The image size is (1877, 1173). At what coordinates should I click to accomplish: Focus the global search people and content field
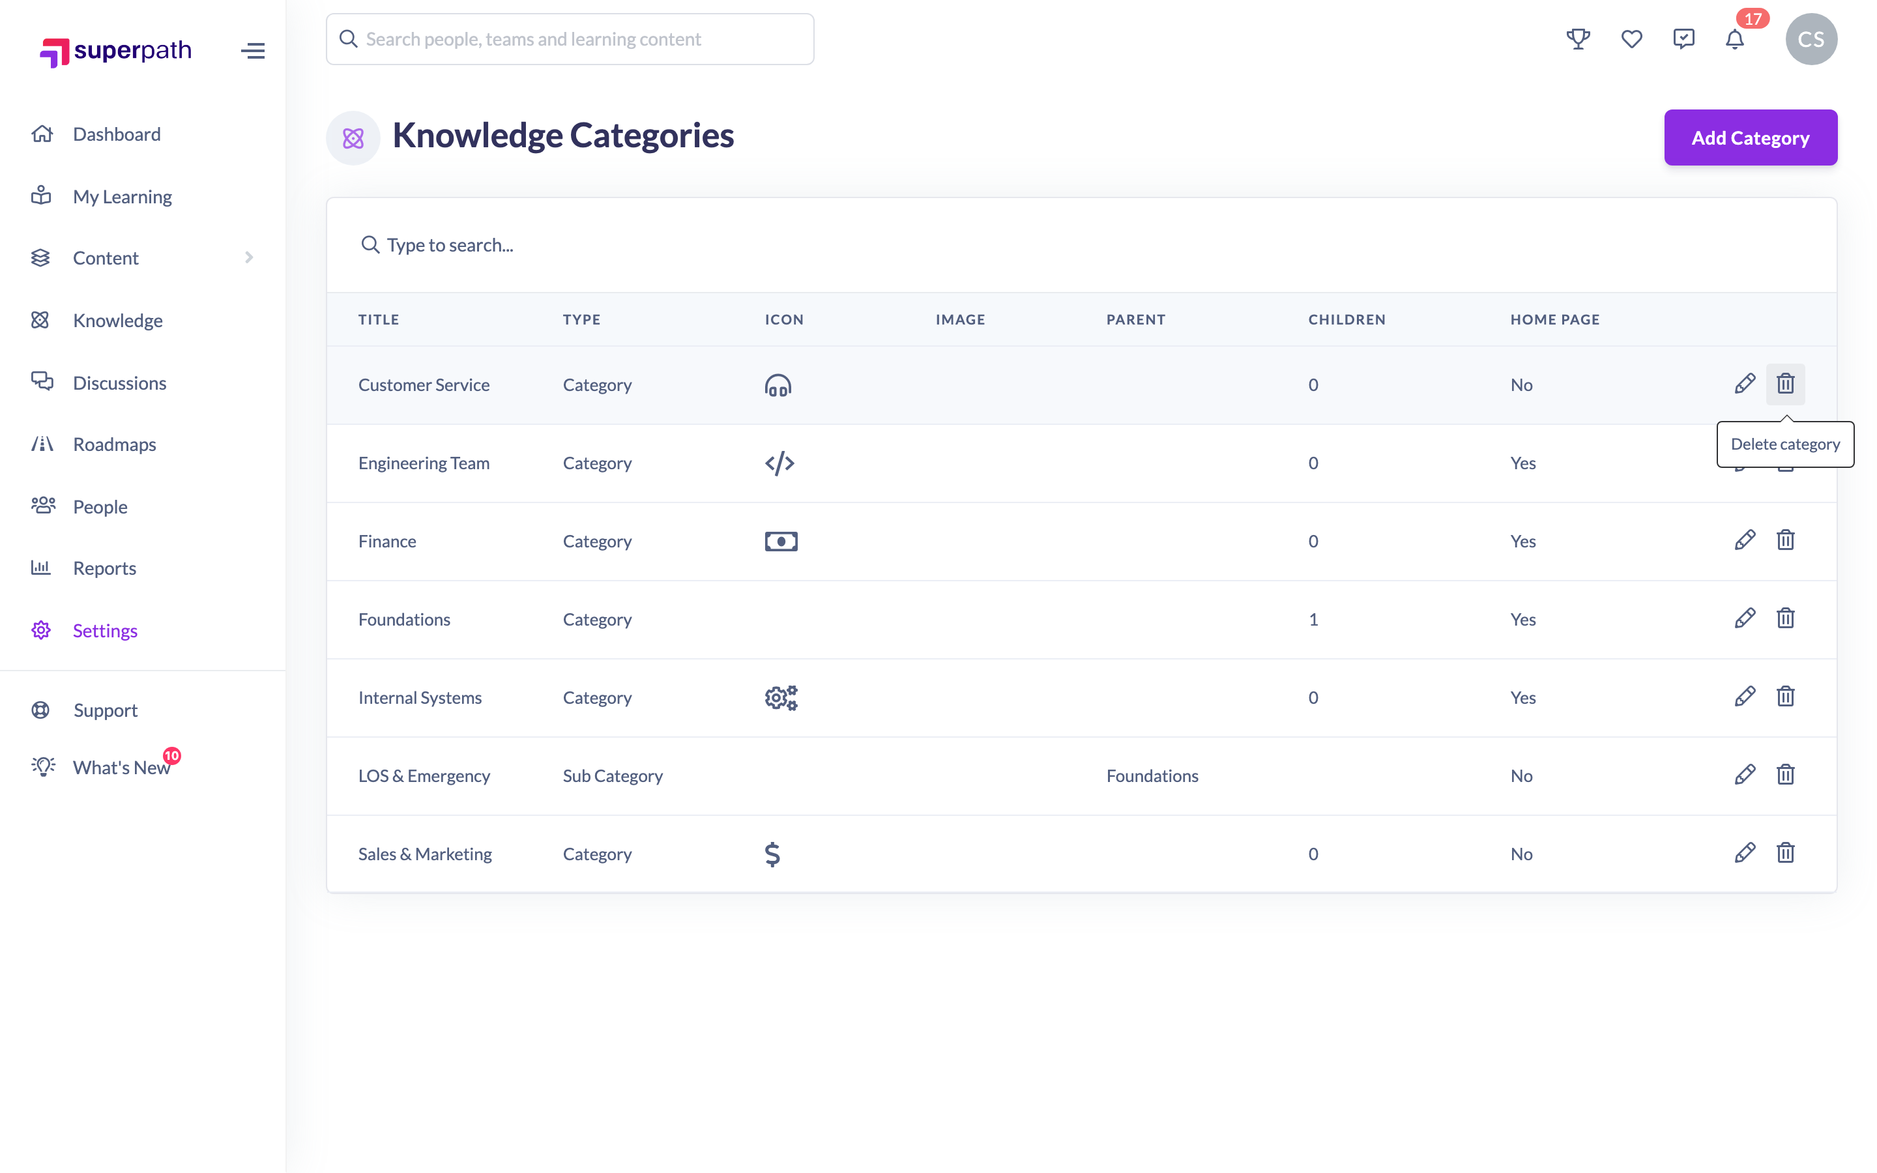(570, 39)
